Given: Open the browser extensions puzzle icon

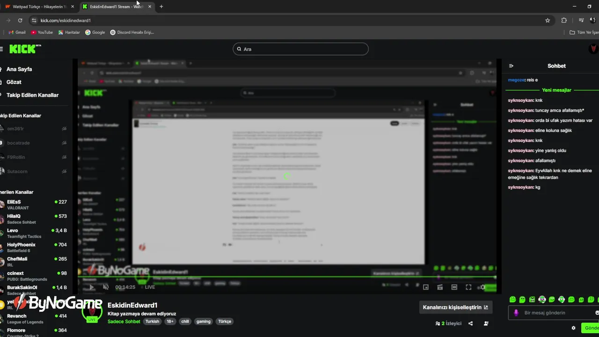Looking at the screenshot, I should pyautogui.click(x=564, y=21).
